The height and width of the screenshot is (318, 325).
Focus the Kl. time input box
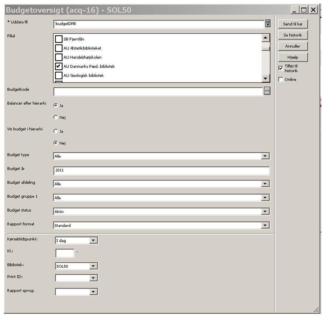click(x=65, y=253)
